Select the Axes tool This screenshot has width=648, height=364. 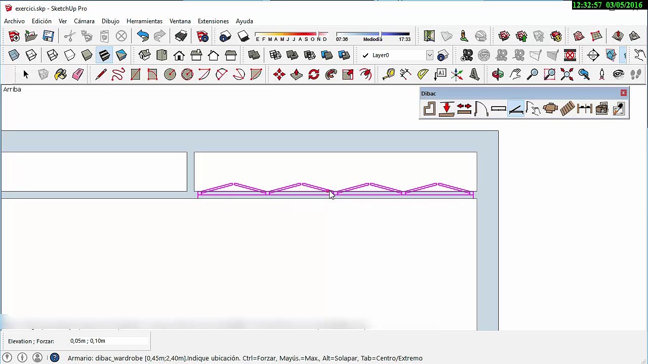coord(457,75)
